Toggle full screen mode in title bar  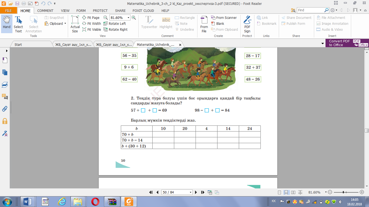(x=336, y=3)
